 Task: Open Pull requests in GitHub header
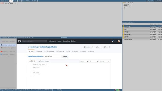coord(52,41)
